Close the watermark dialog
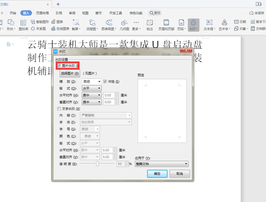This screenshot has width=266, height=202. 186,50
